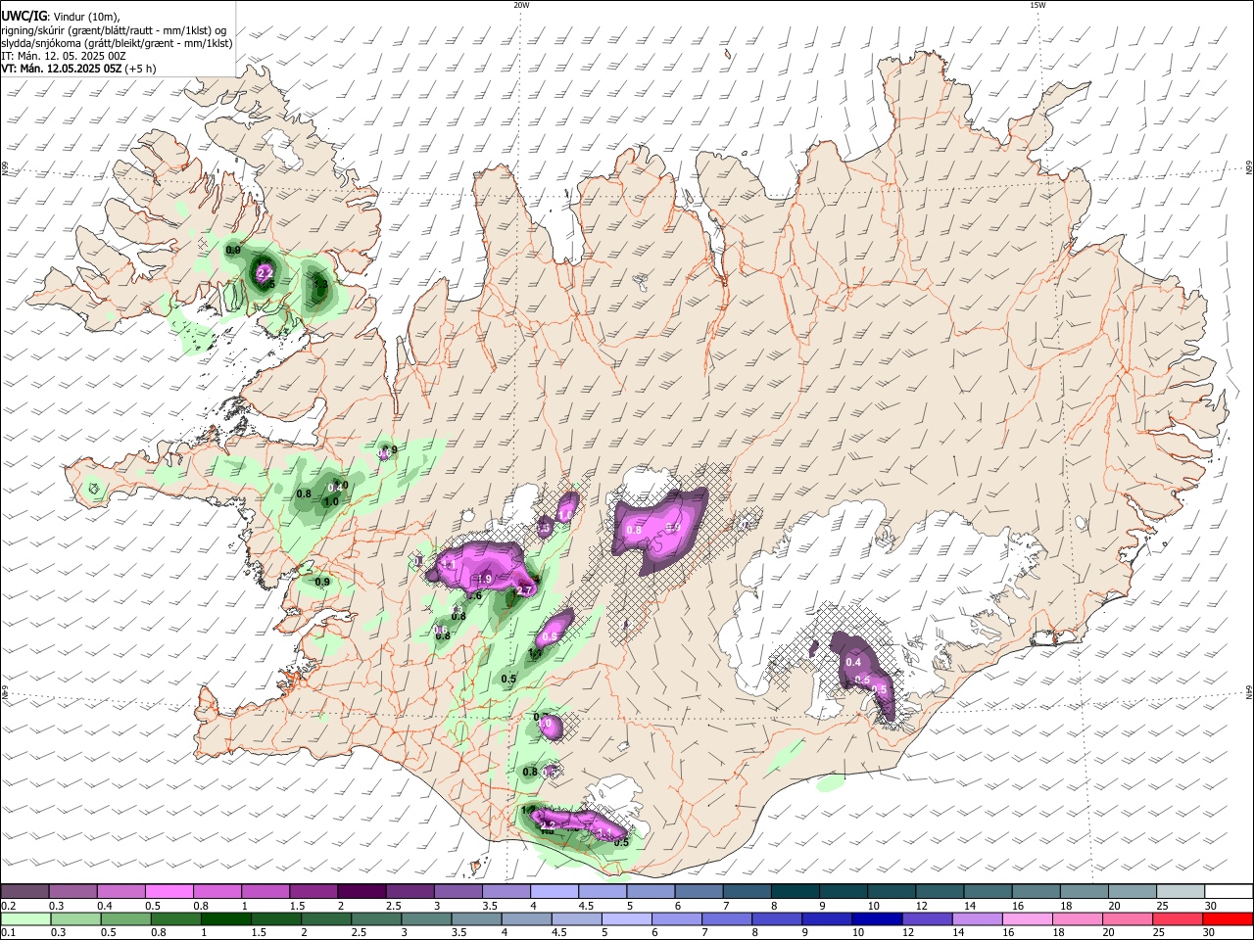Select the 6–7 swatch on the snow scale

697,891
